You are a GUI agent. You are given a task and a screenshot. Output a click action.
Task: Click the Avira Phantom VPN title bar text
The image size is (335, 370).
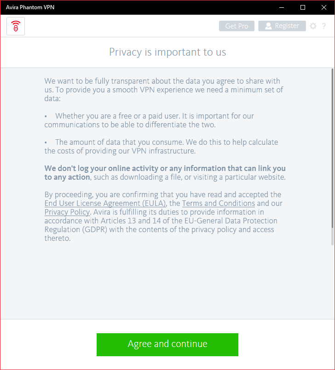(x=30, y=7)
